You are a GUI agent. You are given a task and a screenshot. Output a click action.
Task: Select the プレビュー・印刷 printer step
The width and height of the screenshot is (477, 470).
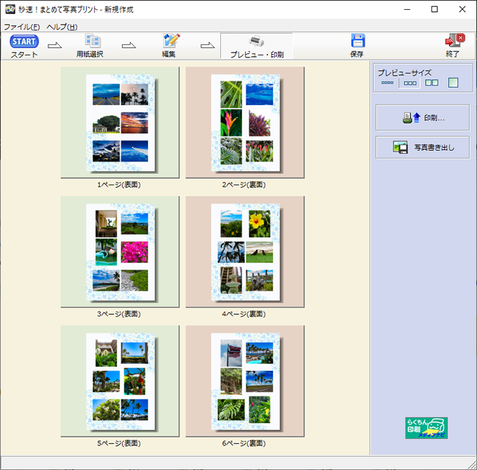tap(256, 46)
